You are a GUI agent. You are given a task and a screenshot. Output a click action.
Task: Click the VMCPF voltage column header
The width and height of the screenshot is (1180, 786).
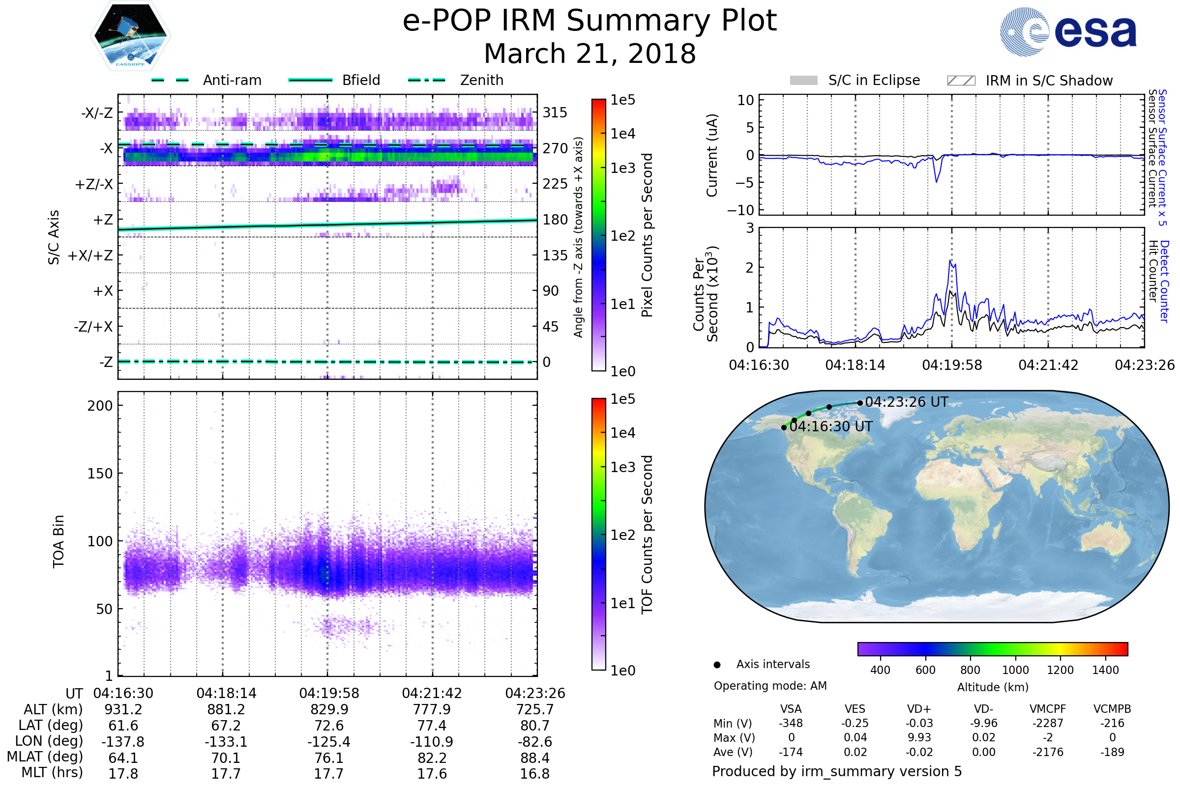click(x=1048, y=709)
